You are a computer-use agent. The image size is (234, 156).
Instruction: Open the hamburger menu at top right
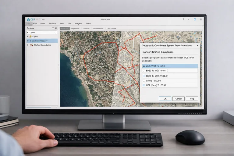pos(201,19)
